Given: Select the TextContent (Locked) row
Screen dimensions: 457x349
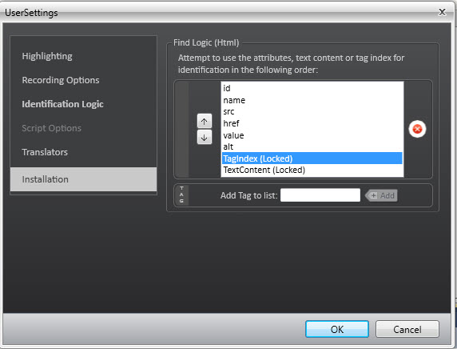Looking at the screenshot, I should point(312,170).
